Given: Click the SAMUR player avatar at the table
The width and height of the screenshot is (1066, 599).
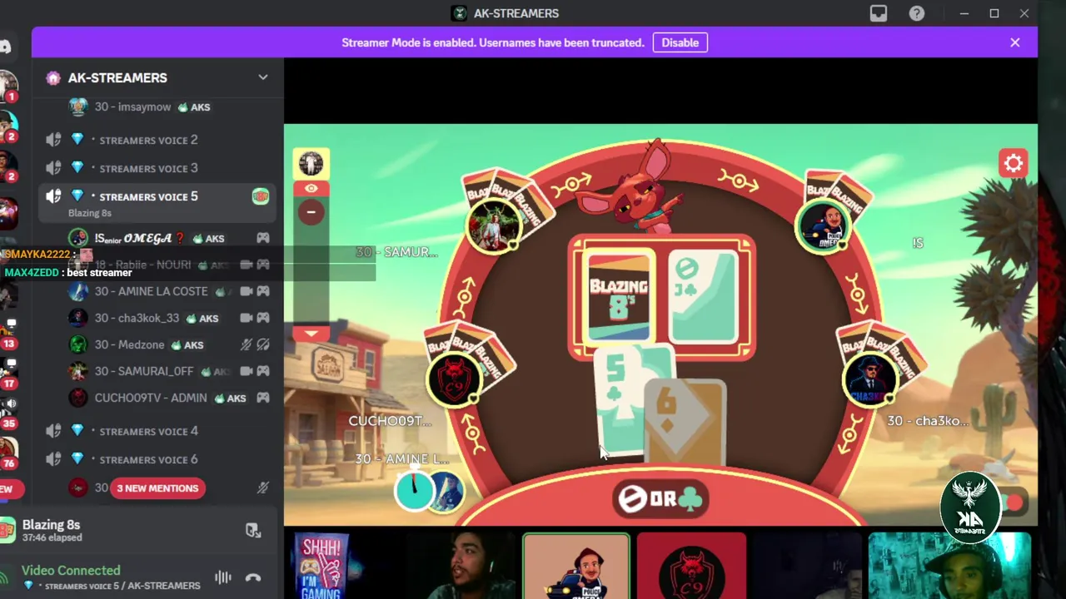Looking at the screenshot, I should pos(494,225).
